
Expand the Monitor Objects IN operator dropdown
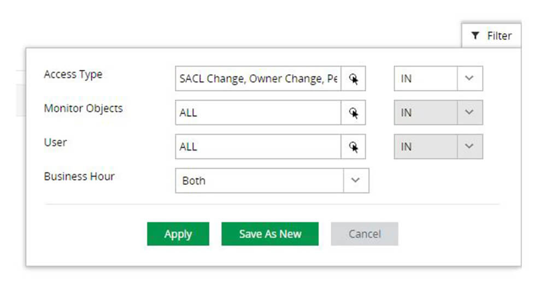[469, 112]
